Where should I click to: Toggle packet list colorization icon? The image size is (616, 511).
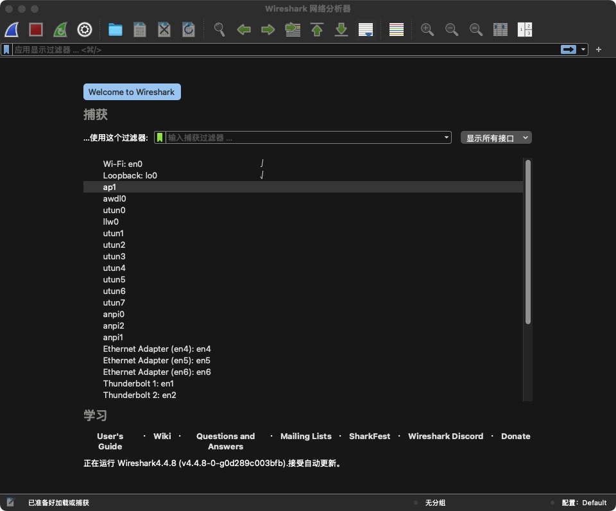(397, 30)
